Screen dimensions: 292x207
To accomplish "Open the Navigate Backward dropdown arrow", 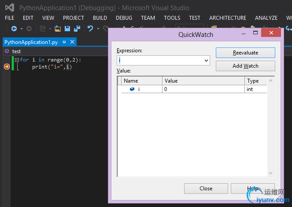I will (22, 29).
